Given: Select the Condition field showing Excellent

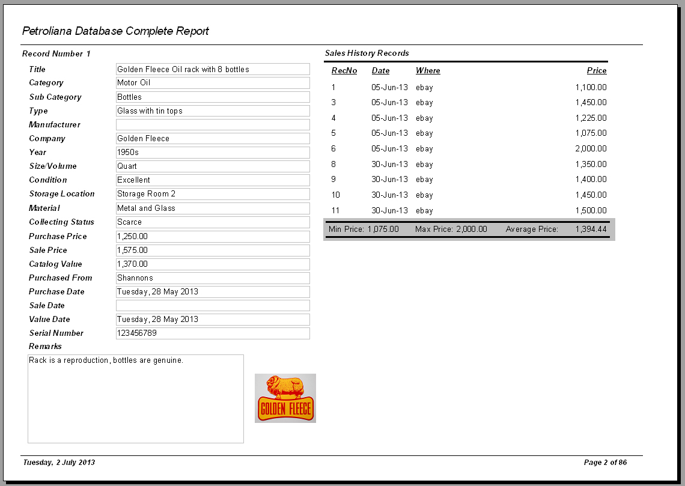Looking at the screenshot, I should click(x=213, y=180).
